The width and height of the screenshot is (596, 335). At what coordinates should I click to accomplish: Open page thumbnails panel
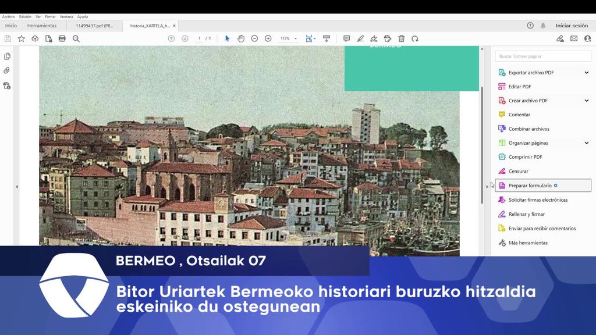(7, 56)
